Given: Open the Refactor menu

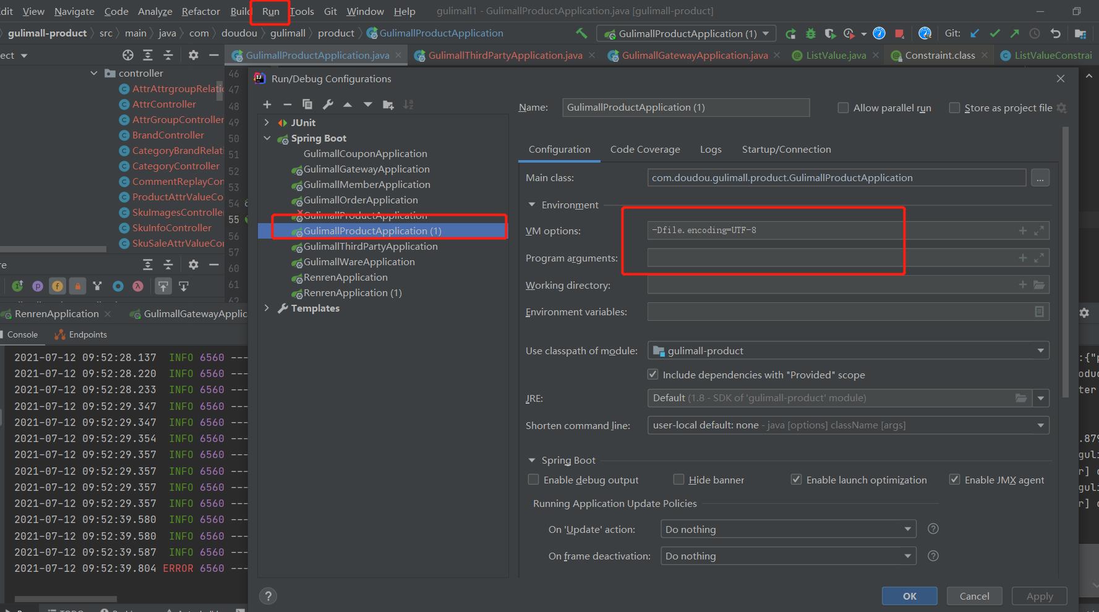Looking at the screenshot, I should click(200, 11).
